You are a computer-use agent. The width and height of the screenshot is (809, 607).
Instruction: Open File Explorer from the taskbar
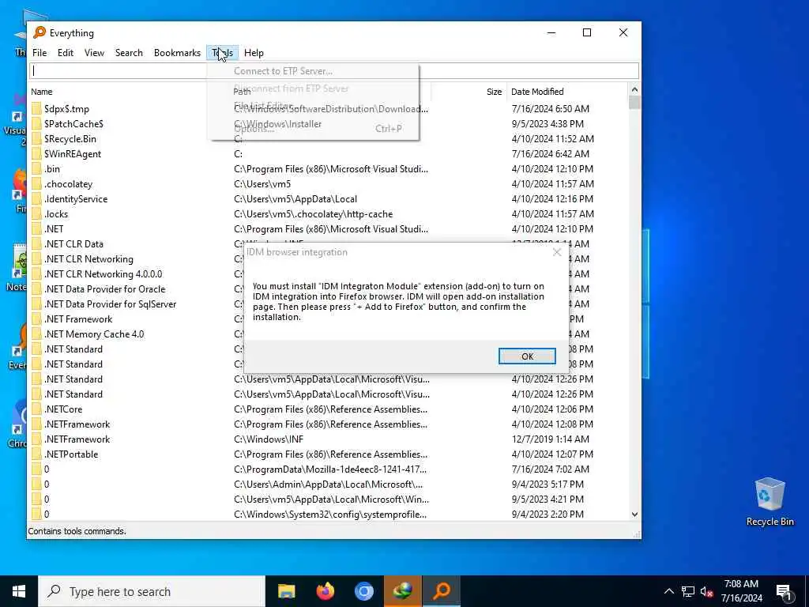coord(286,591)
